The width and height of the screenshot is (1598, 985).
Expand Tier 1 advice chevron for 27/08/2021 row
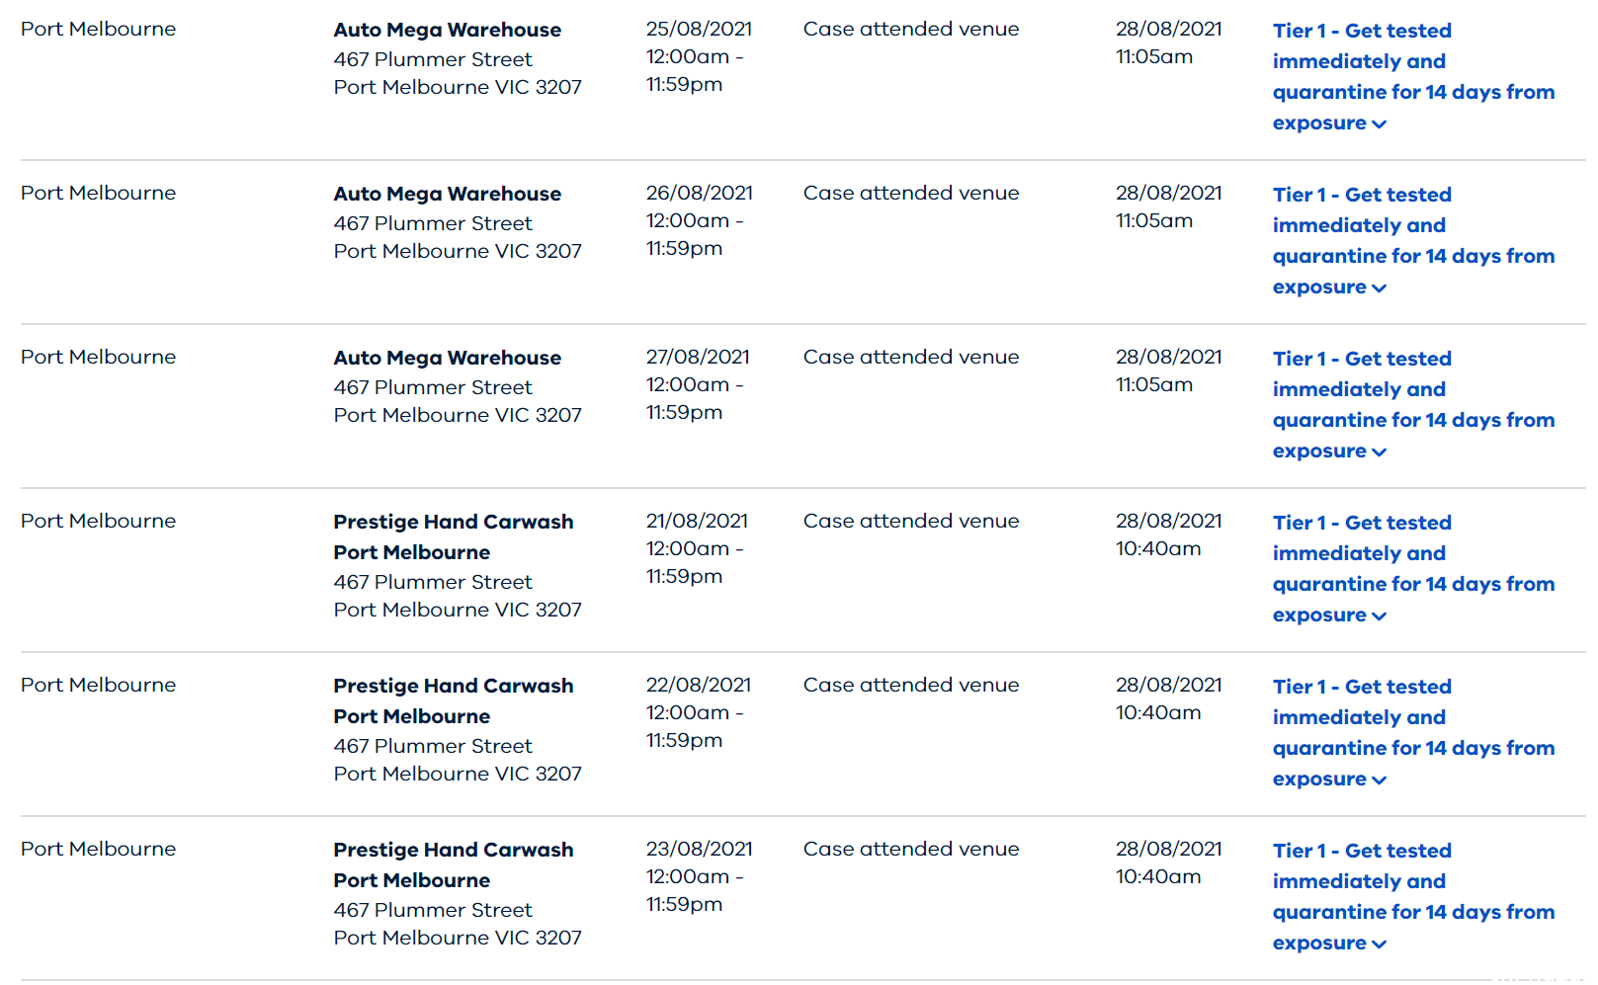[x=1380, y=452]
